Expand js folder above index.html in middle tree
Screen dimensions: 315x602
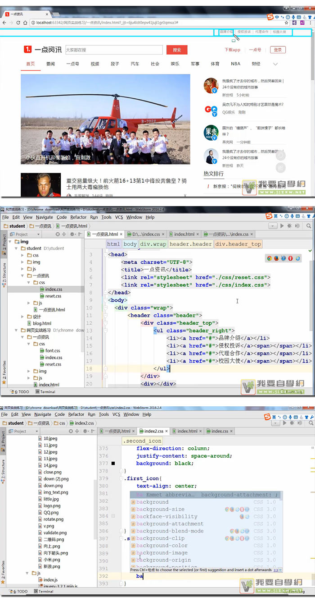click(29, 378)
